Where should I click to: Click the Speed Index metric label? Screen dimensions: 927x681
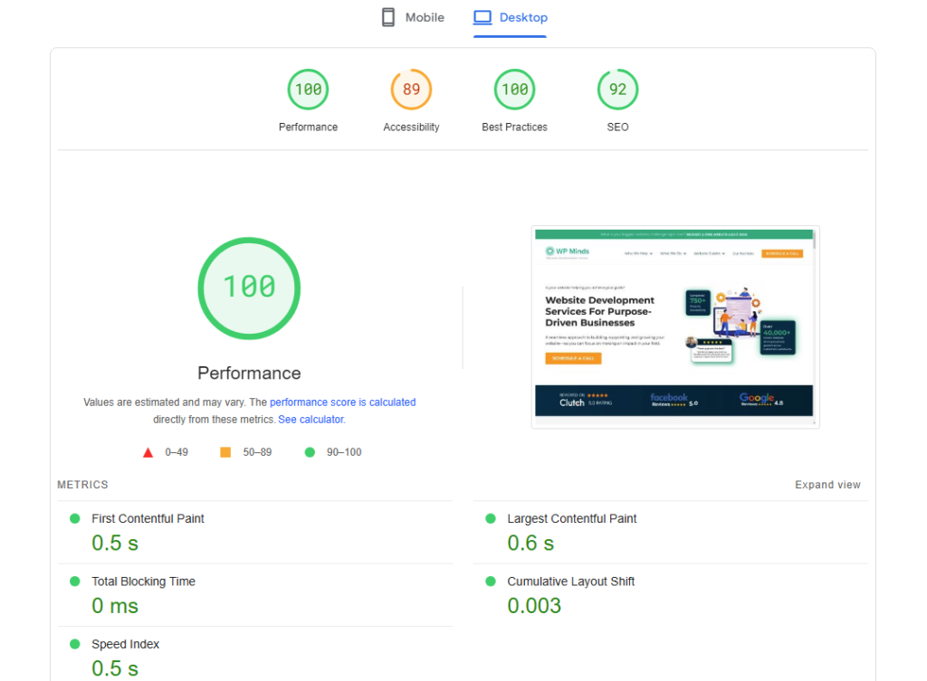[125, 645]
